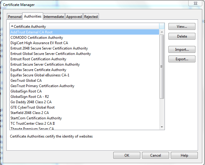Click the Cancel button

pos(156,155)
